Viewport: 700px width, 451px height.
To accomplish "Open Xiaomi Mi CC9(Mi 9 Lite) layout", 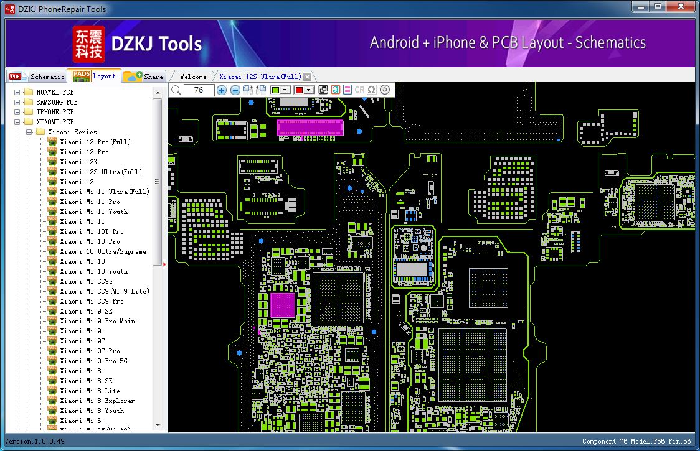I will pos(105,291).
